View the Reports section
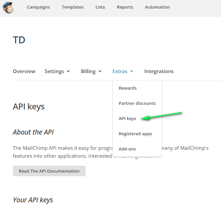 125,7
